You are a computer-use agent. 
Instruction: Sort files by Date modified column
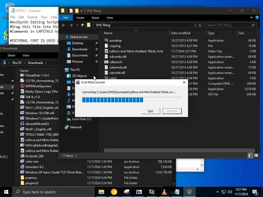click(181, 33)
